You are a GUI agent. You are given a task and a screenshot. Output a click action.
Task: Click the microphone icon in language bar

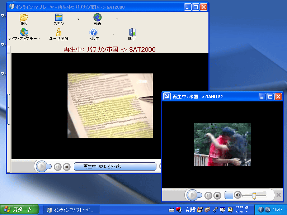tap(215, 210)
